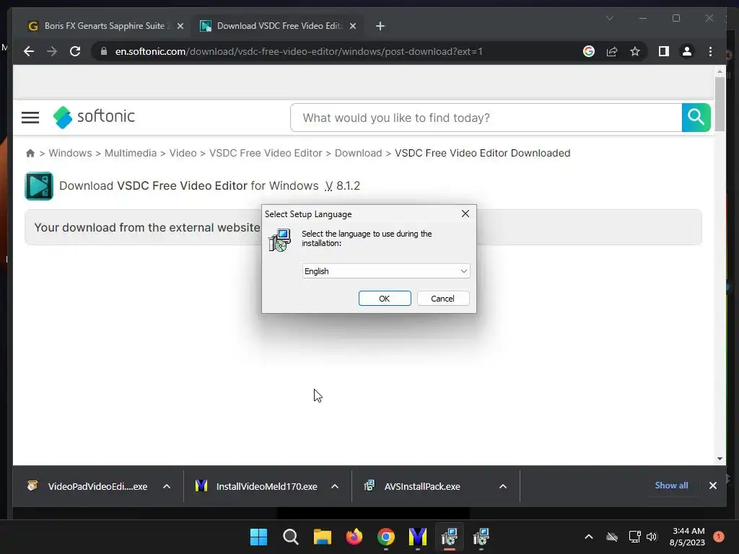Click the Google icon in the address bar
Image resolution: width=739 pixels, height=554 pixels.
(589, 51)
